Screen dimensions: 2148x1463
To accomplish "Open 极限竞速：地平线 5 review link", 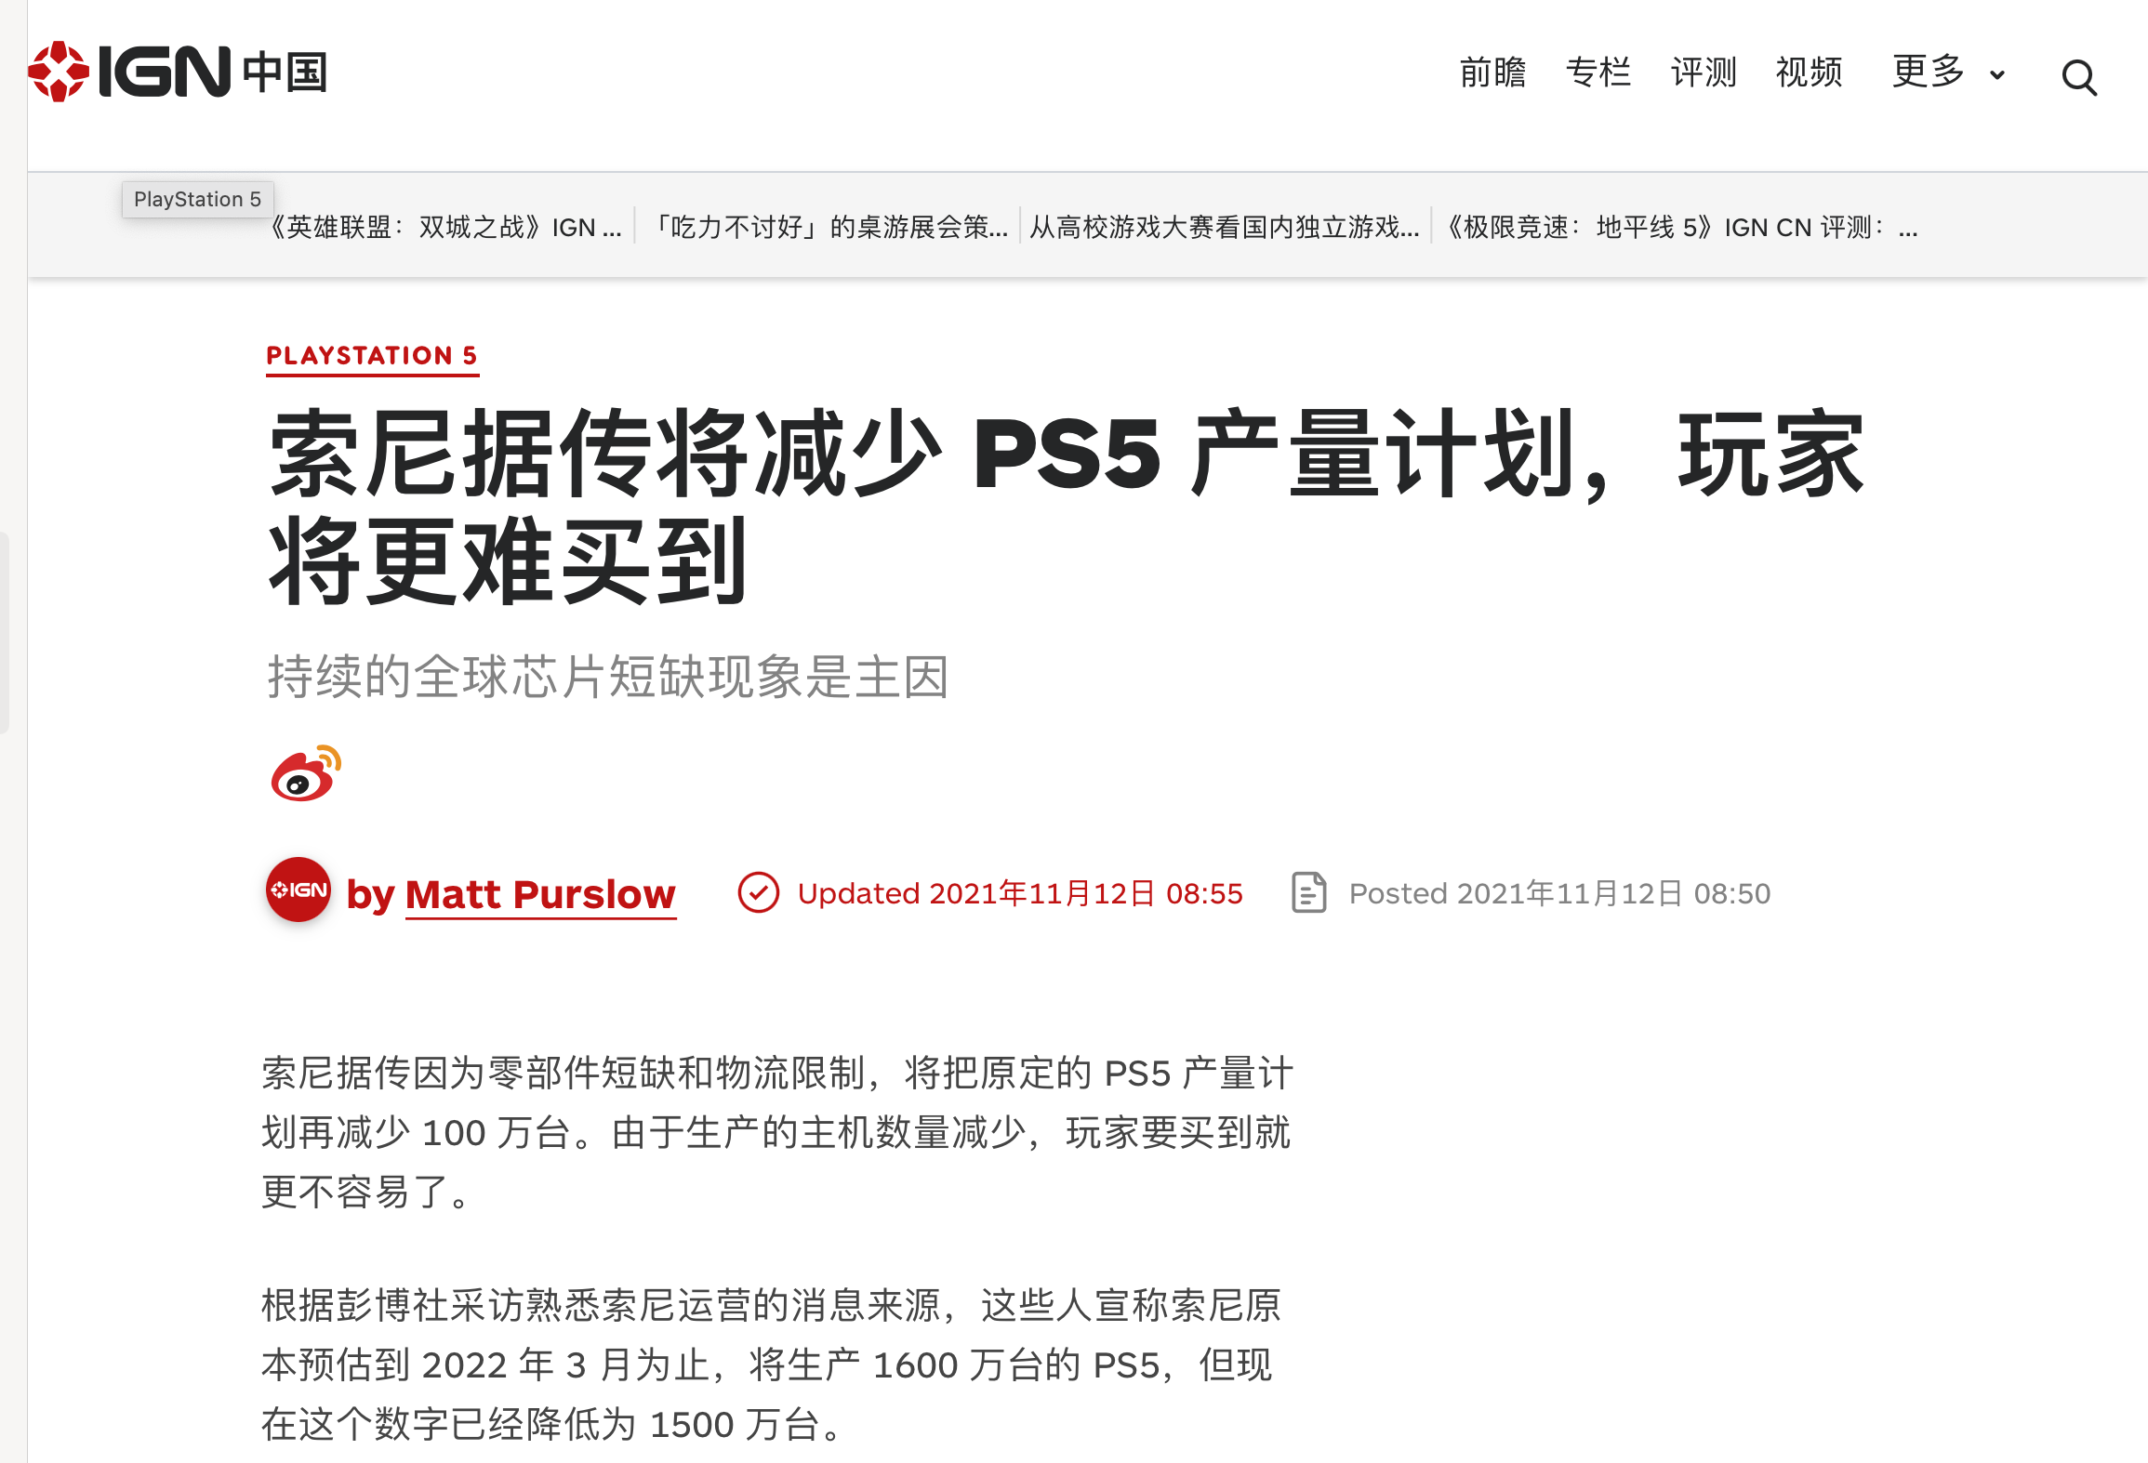I will click(1679, 228).
